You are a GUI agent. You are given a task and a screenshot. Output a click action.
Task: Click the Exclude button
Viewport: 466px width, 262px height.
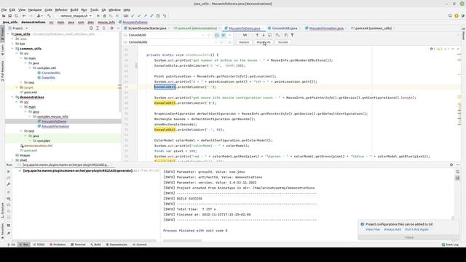point(283,42)
